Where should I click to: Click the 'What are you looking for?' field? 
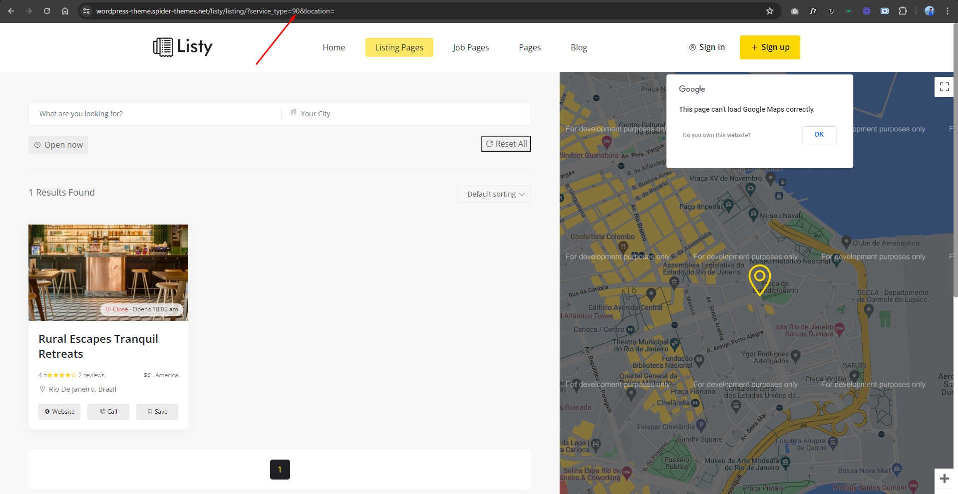point(155,114)
